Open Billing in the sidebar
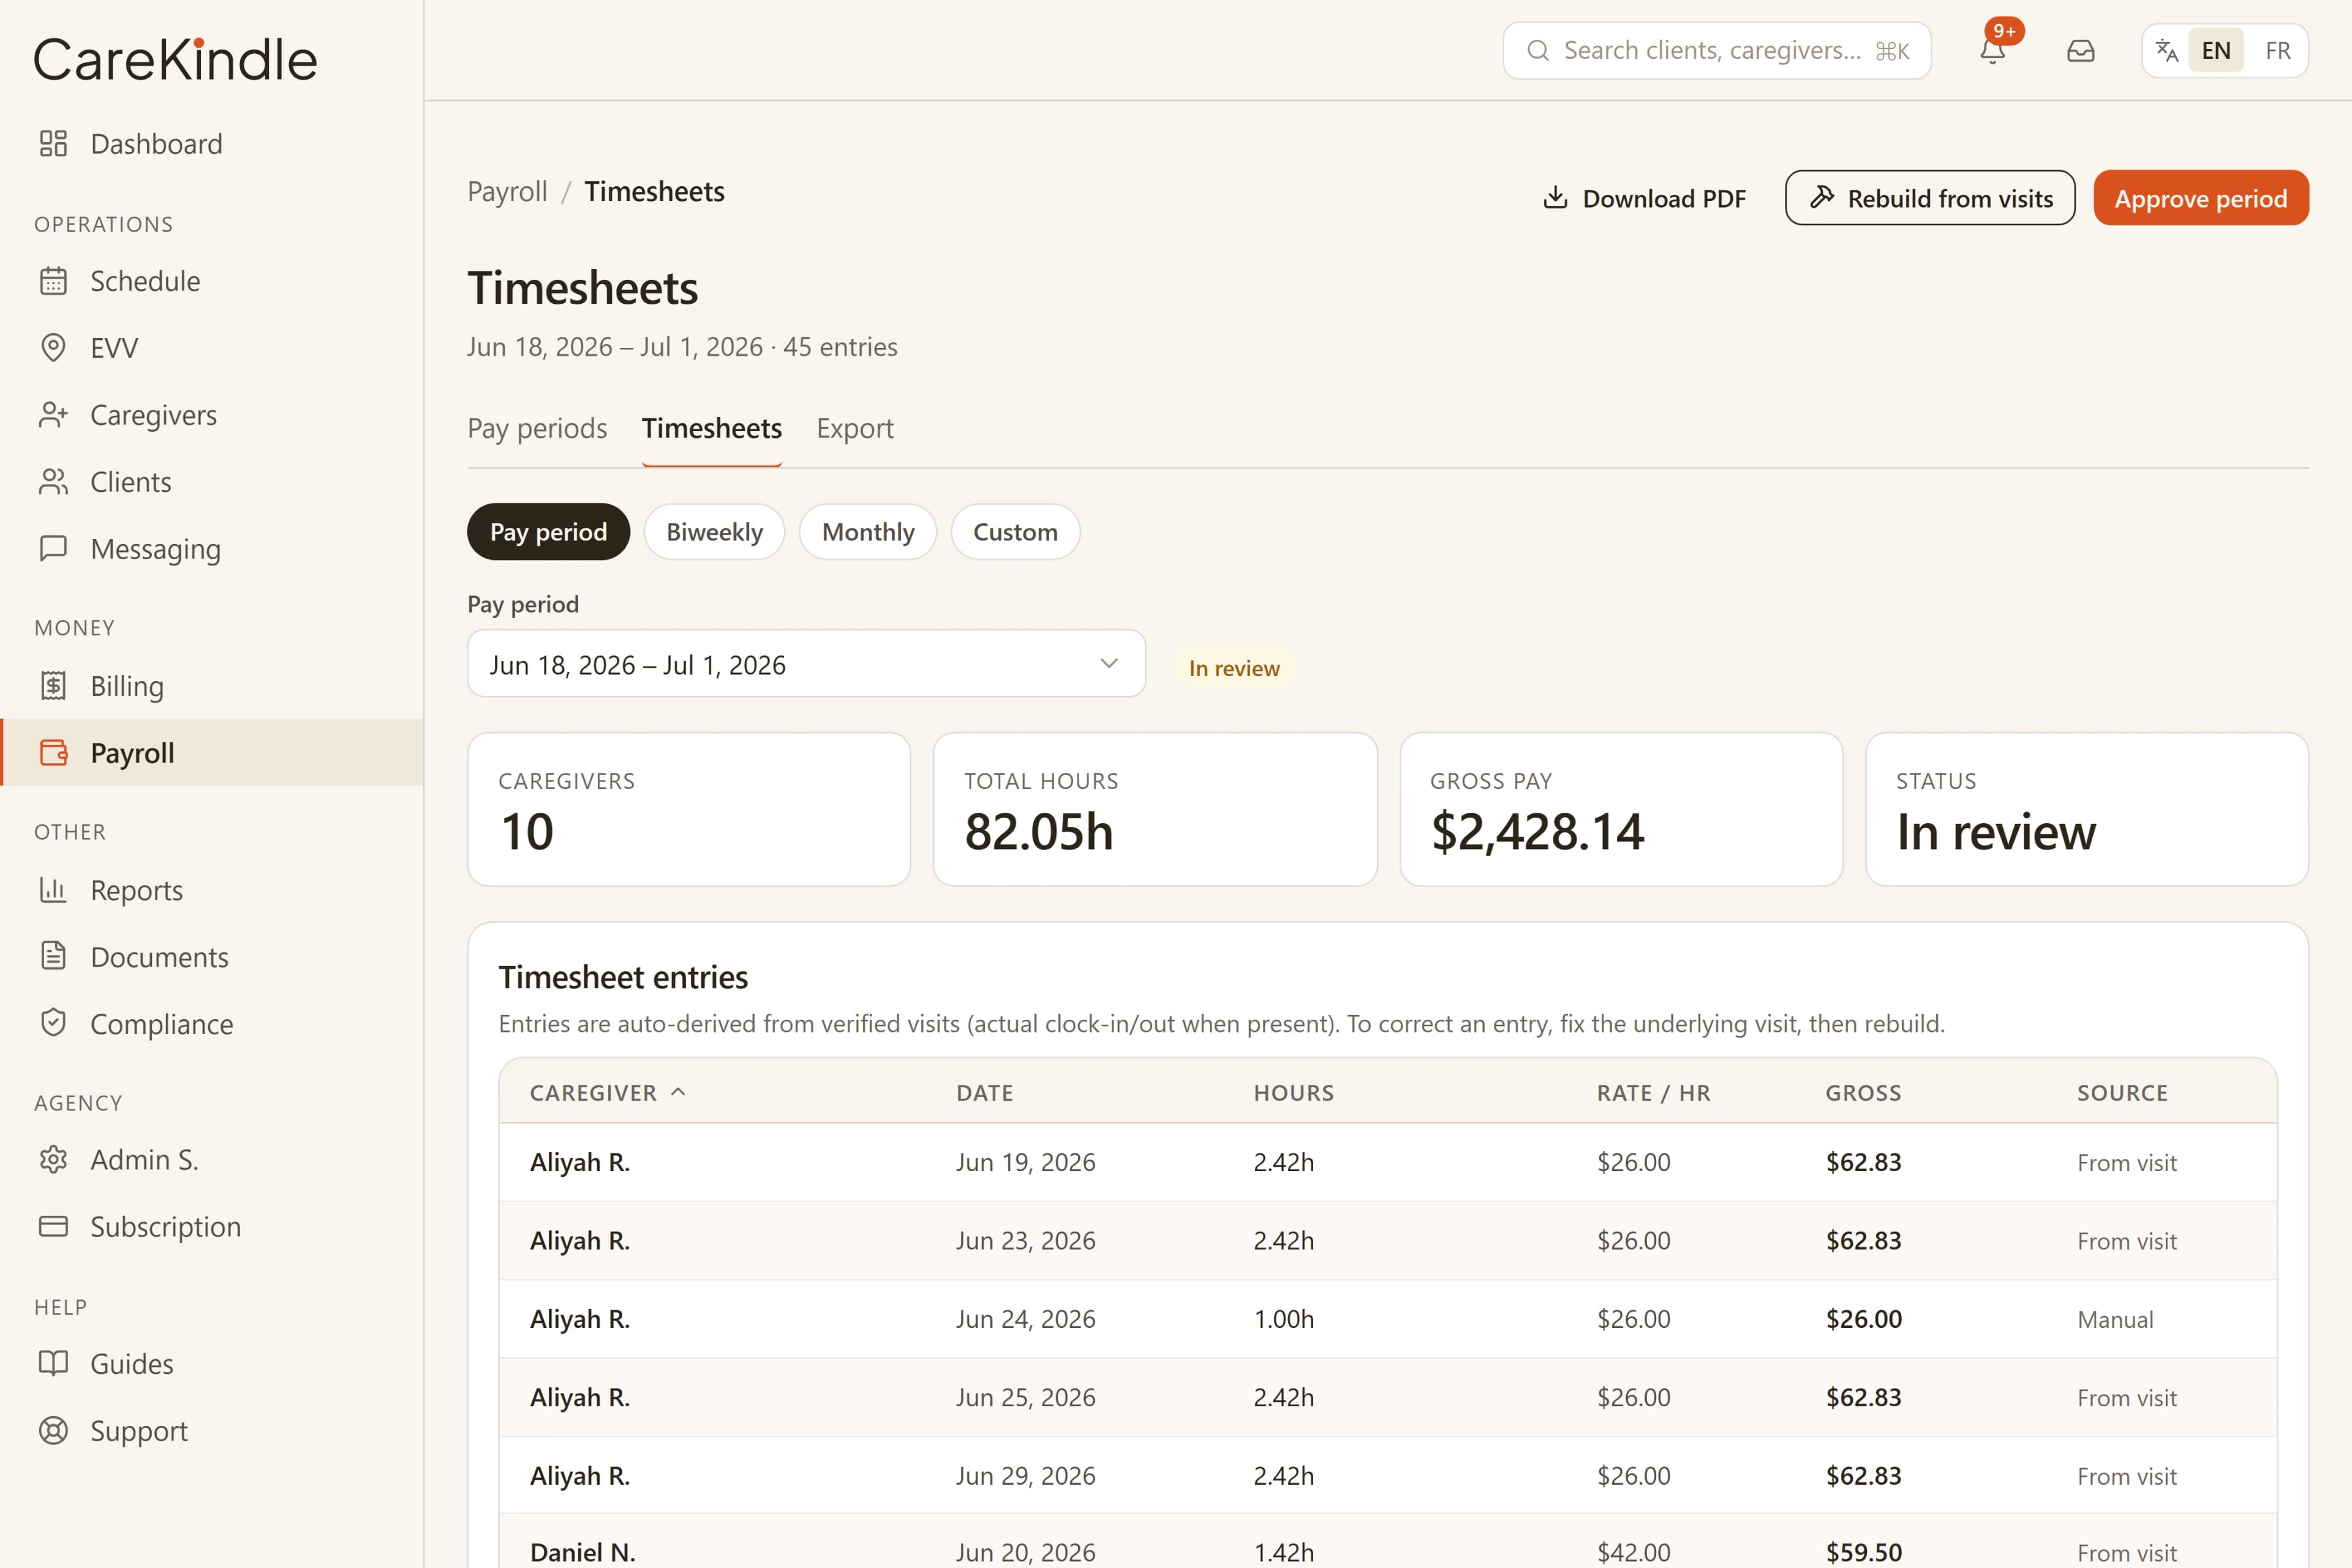Screen dimensions: 2352x1568 click(212, 686)
